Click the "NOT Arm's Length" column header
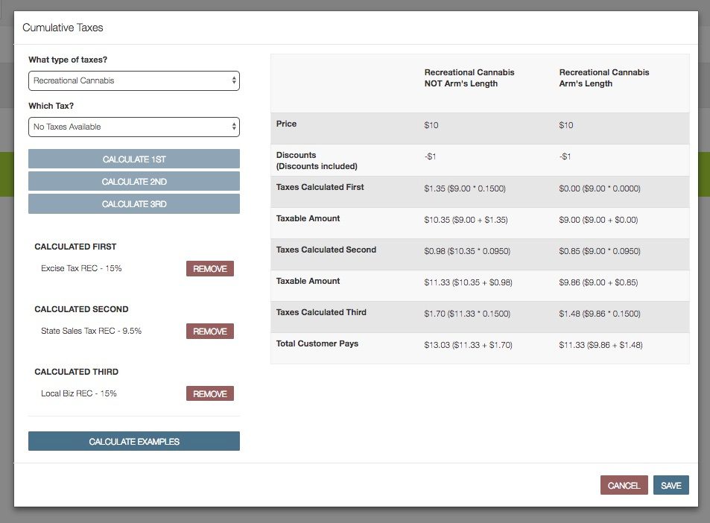 (469, 78)
